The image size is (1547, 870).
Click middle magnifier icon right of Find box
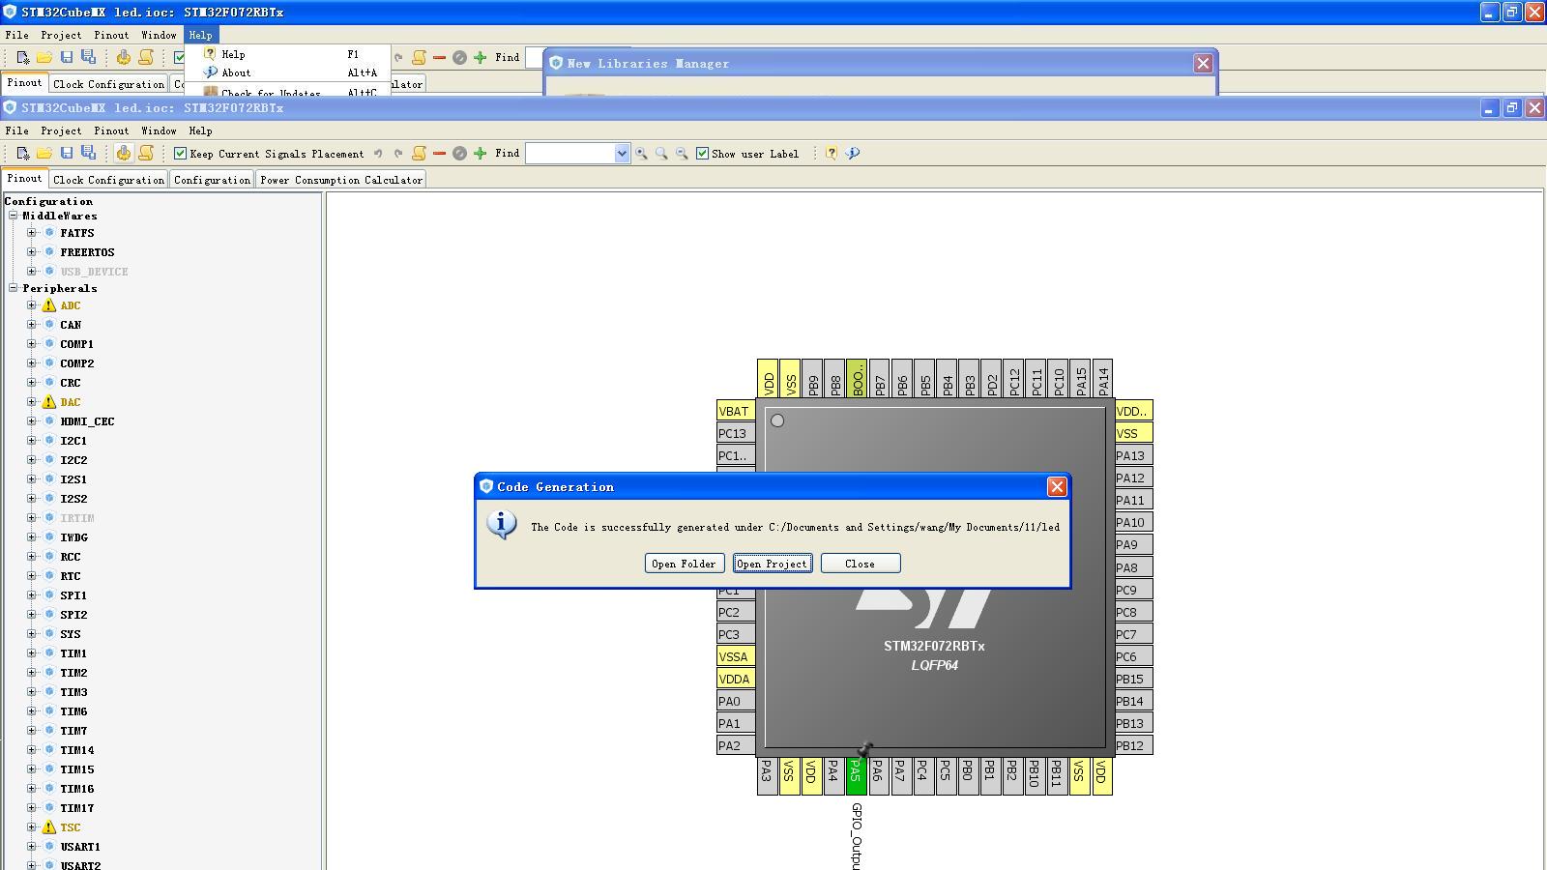(x=661, y=153)
